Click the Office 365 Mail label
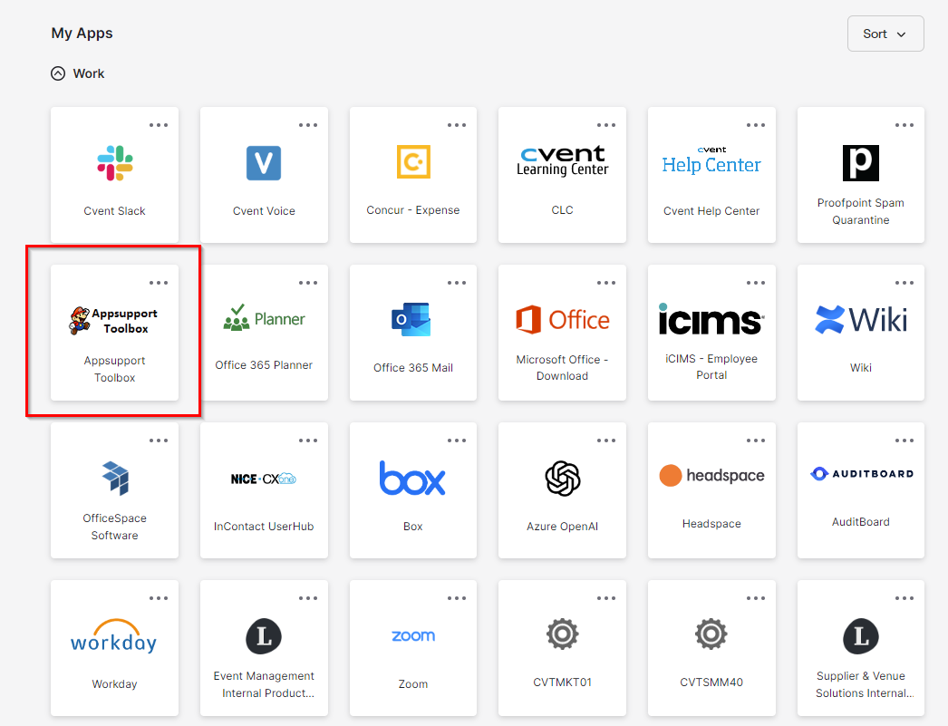 (x=413, y=368)
